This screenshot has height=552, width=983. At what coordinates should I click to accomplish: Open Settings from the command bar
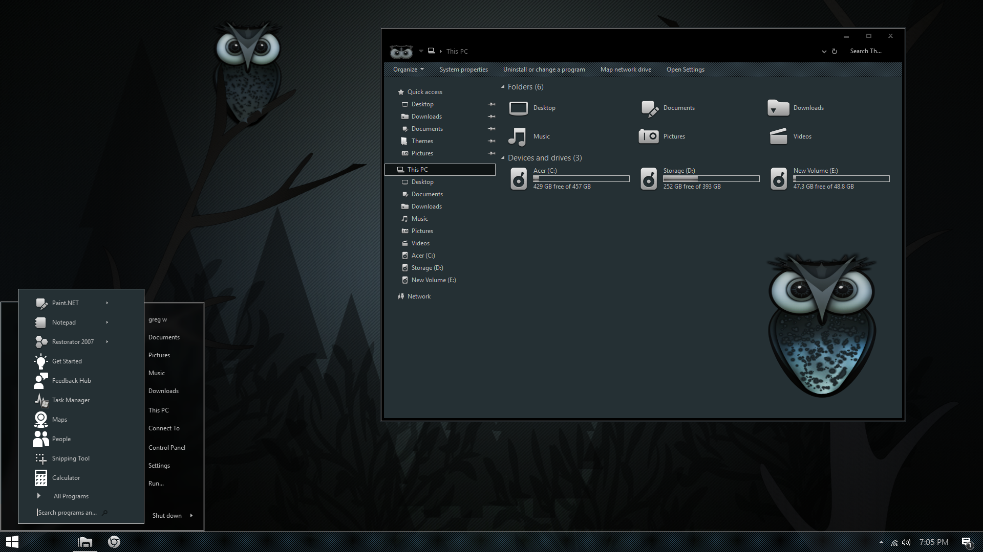point(685,69)
